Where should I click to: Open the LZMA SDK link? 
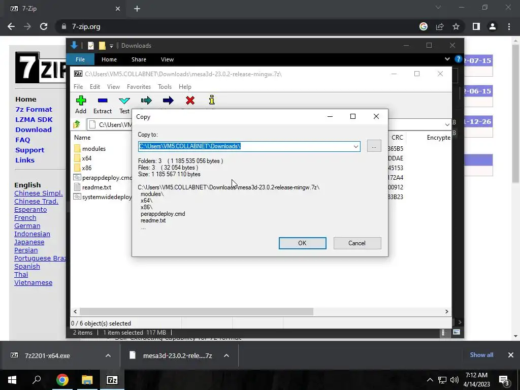coord(34,119)
